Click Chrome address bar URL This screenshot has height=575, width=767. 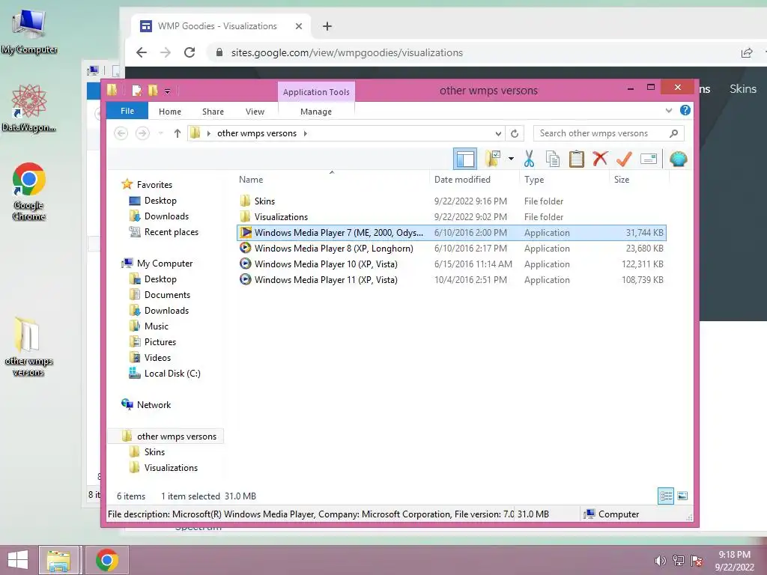click(347, 52)
